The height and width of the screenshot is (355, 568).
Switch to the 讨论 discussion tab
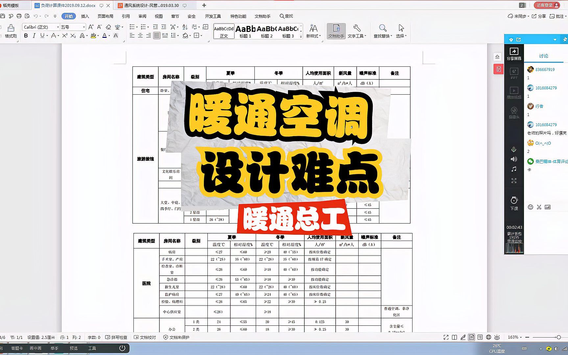tap(544, 56)
